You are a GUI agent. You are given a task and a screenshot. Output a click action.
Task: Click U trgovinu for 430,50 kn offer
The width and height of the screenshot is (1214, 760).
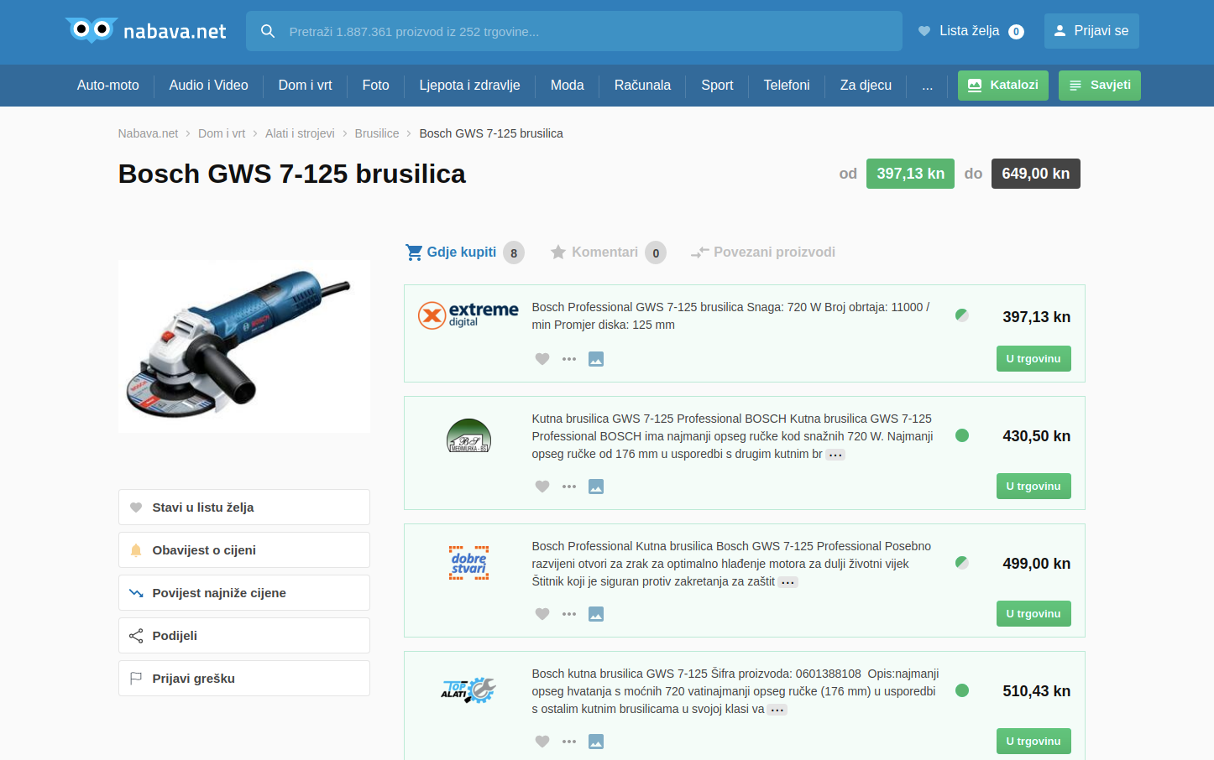1033,487
